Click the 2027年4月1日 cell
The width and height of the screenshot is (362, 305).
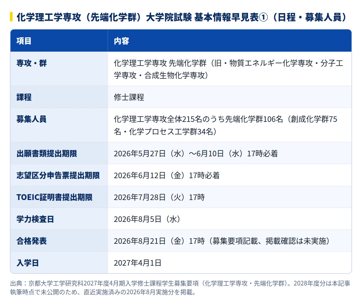coord(229,262)
